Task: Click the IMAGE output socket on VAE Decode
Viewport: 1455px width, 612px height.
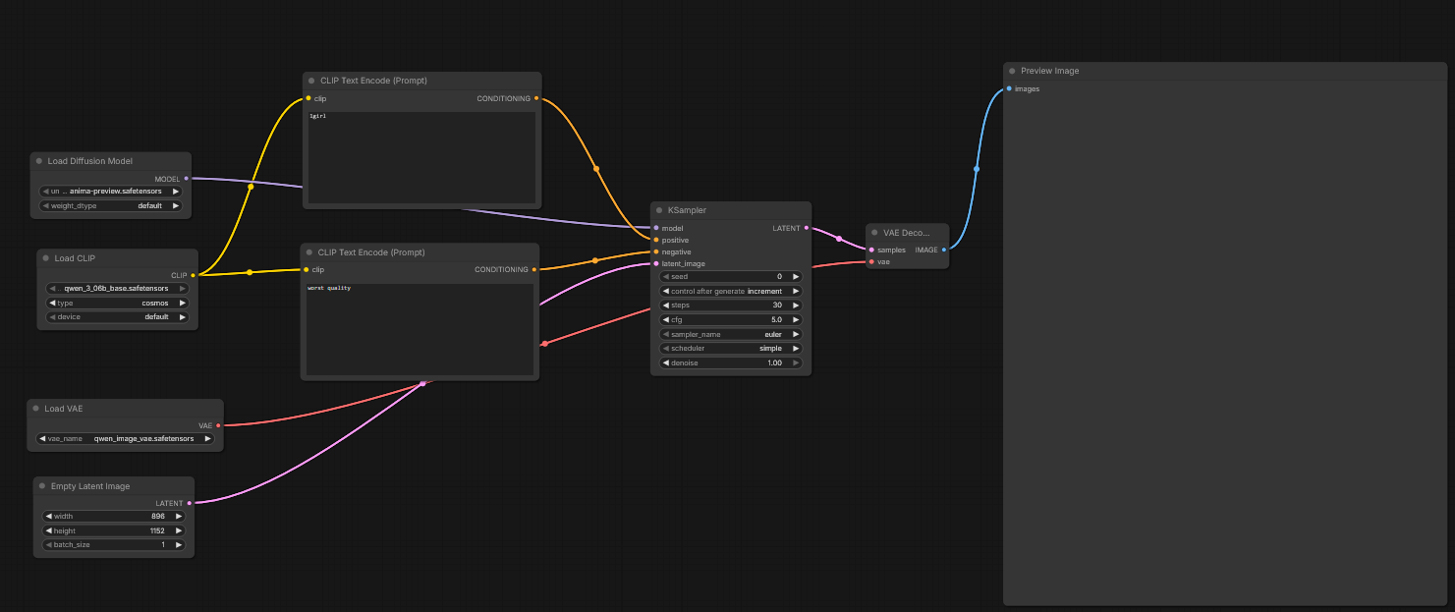Action: point(944,250)
